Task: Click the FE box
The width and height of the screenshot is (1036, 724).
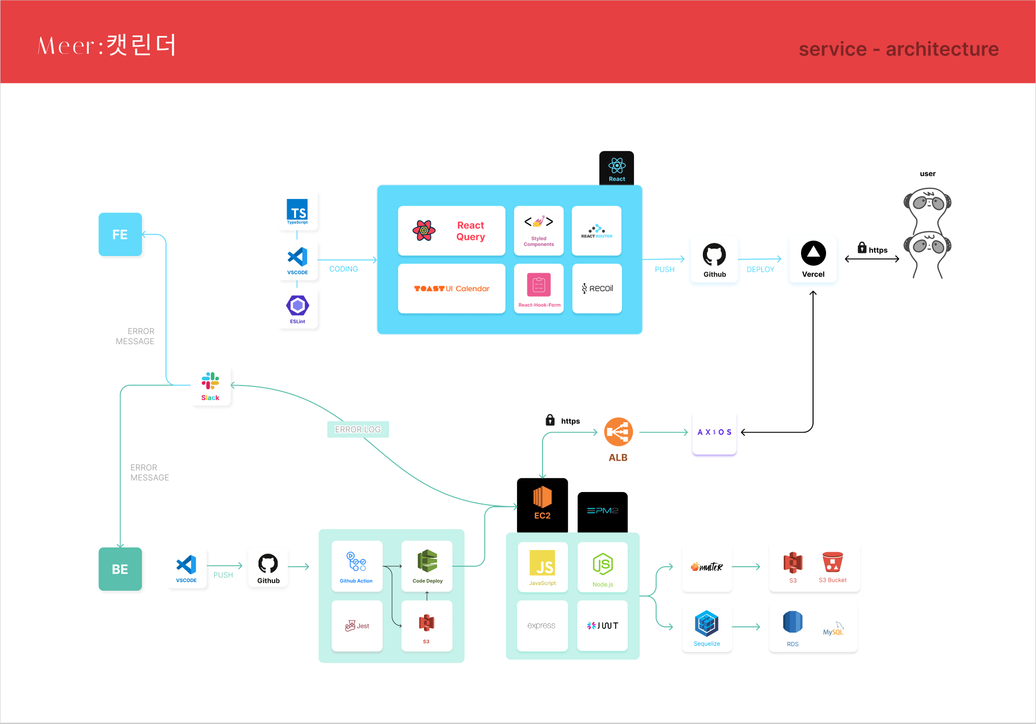Action: 120,235
